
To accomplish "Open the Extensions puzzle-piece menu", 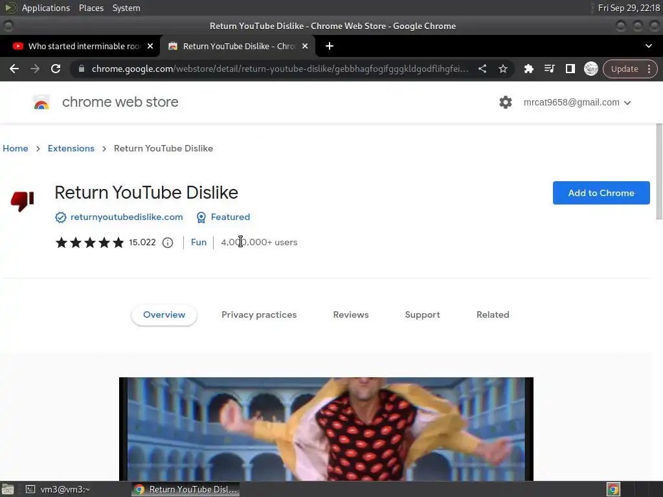I will click(528, 69).
